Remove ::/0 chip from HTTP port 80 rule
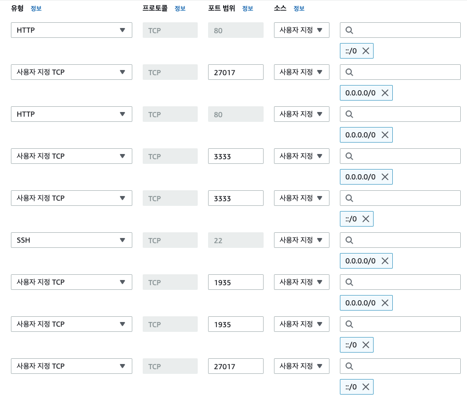Image resolution: width=467 pixels, height=406 pixels. coord(366,51)
